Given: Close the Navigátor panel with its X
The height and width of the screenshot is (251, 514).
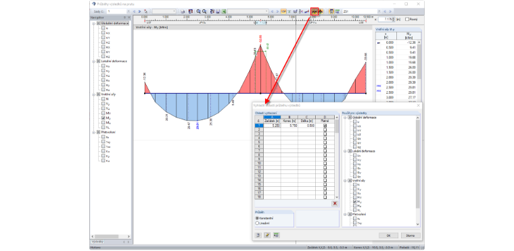Looking at the screenshot, I should point(128,18).
